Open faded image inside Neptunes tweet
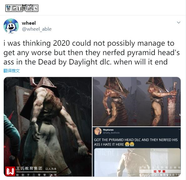 [x=137, y=162]
